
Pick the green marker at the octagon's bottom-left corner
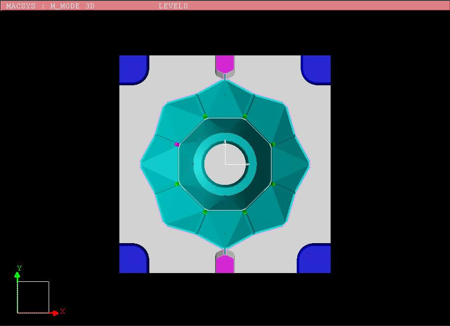tap(205, 212)
